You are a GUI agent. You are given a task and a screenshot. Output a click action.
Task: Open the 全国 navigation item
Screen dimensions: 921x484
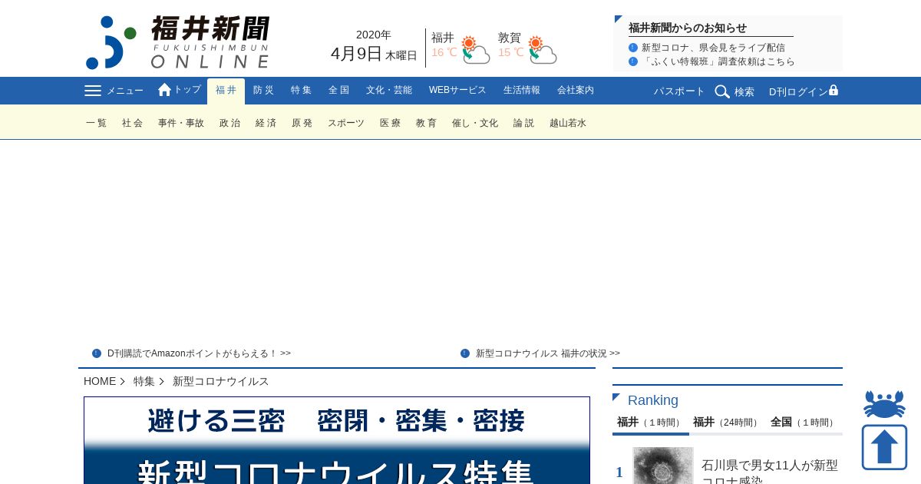(338, 91)
